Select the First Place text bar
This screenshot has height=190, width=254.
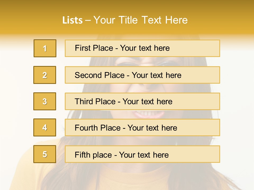[142, 48]
